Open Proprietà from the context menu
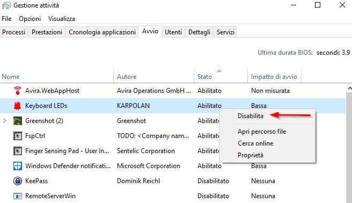 tap(250, 155)
